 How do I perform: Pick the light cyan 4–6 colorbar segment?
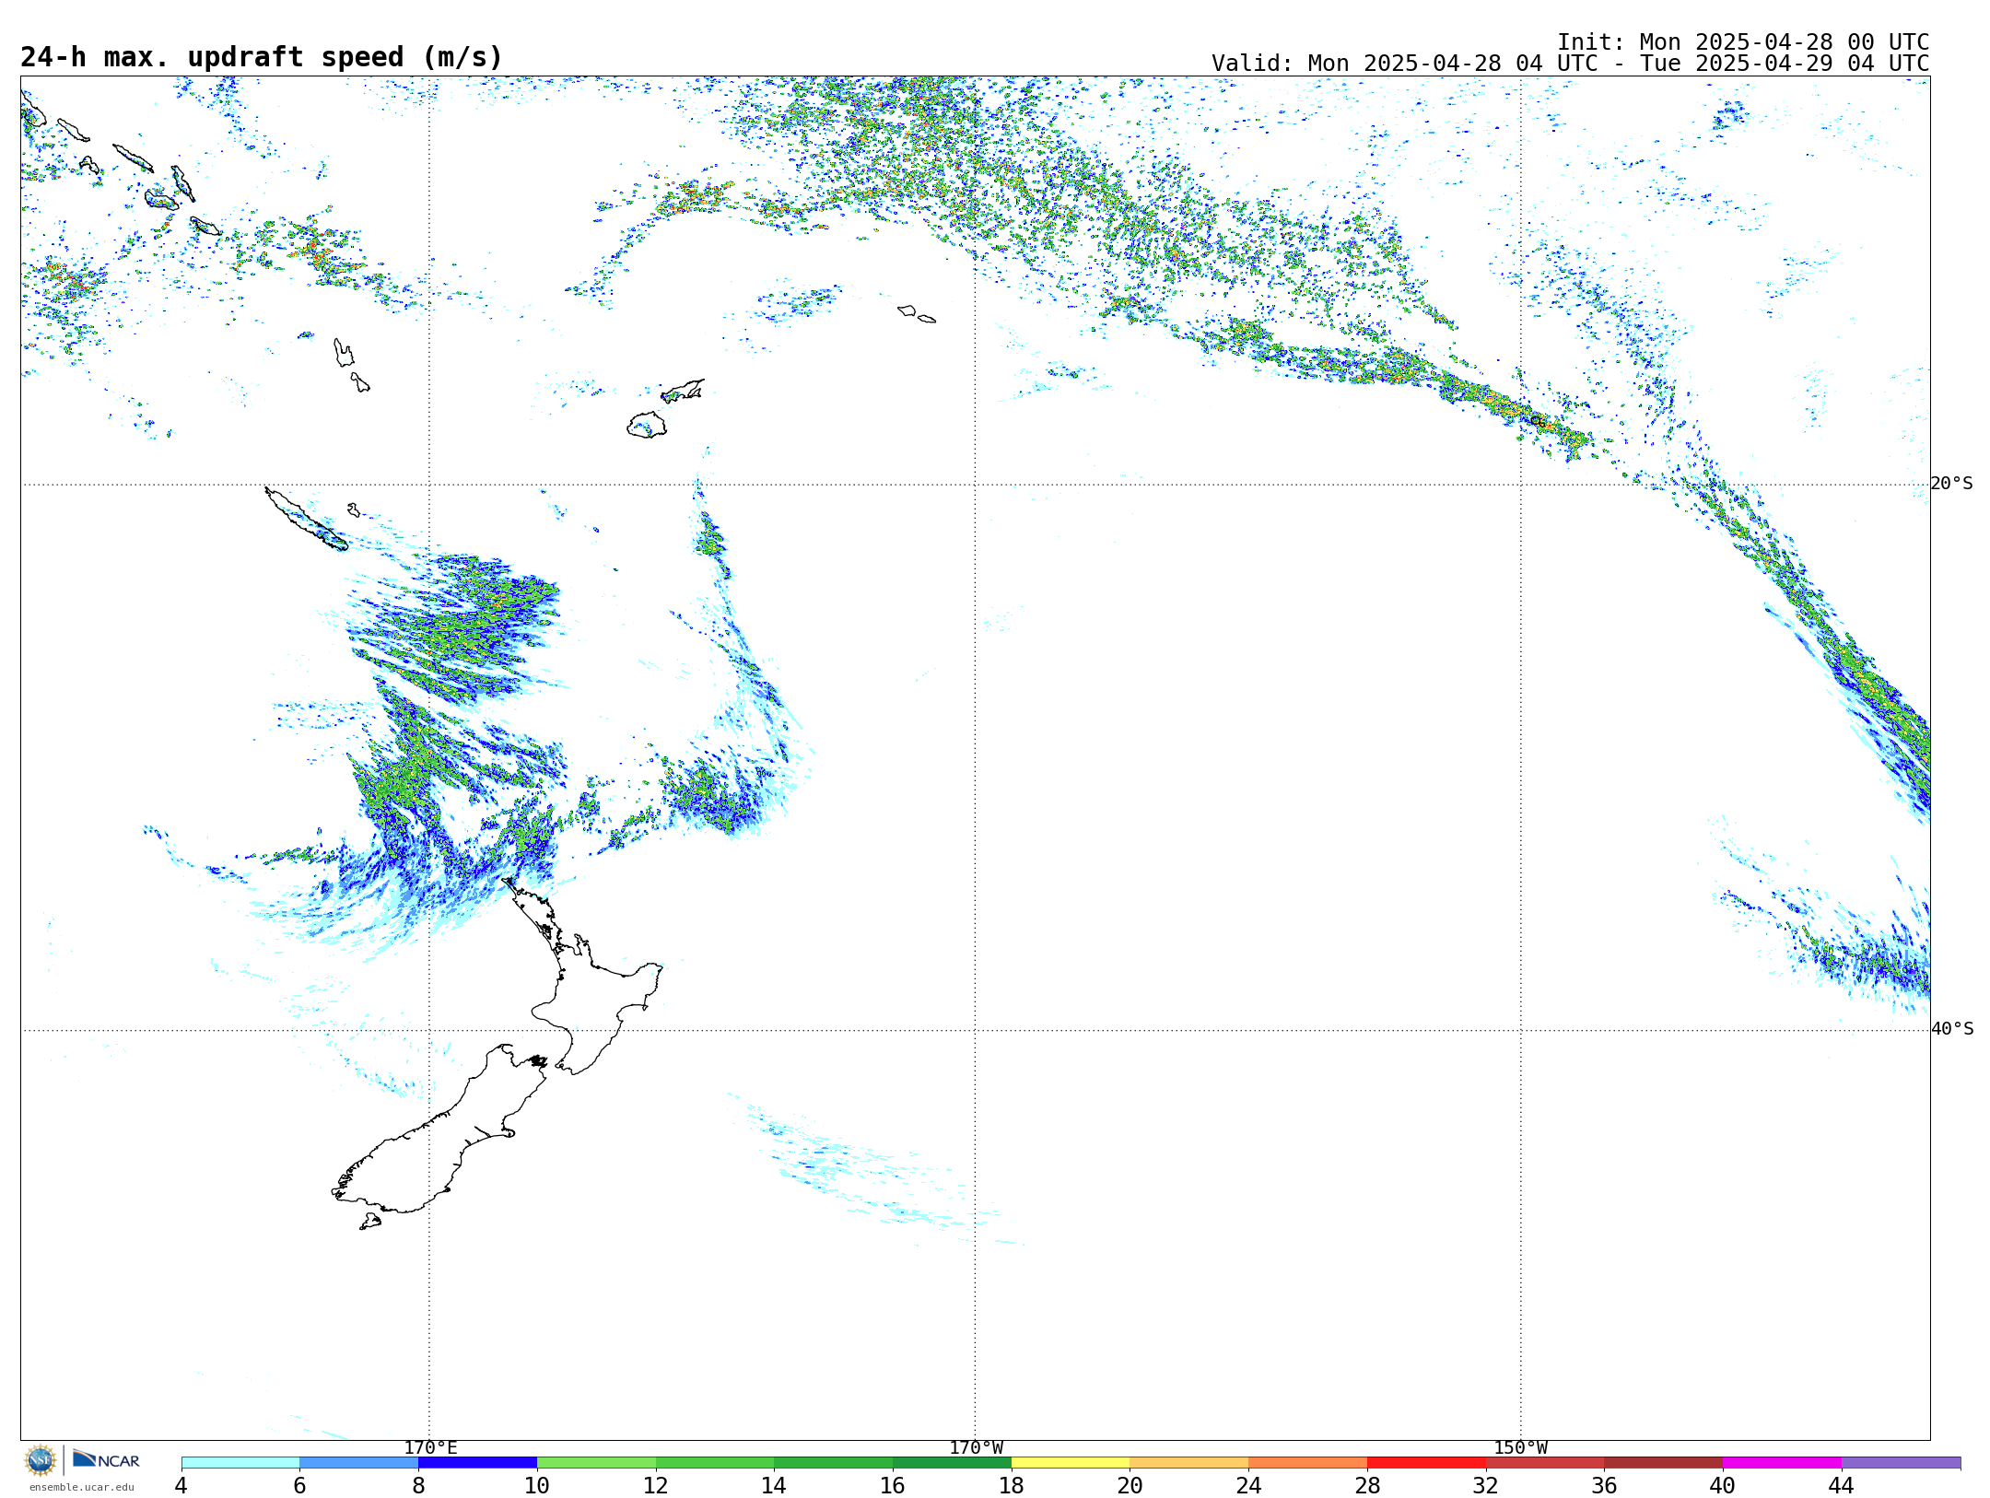tap(240, 1462)
